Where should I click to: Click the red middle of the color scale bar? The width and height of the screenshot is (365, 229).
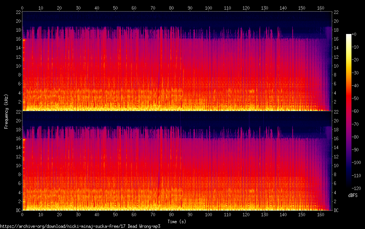tap(349, 112)
